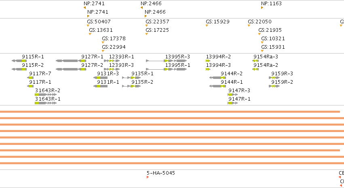Select the 5-HA-5045 red marker
This screenshot has height=188, width=344.
tap(148, 177)
